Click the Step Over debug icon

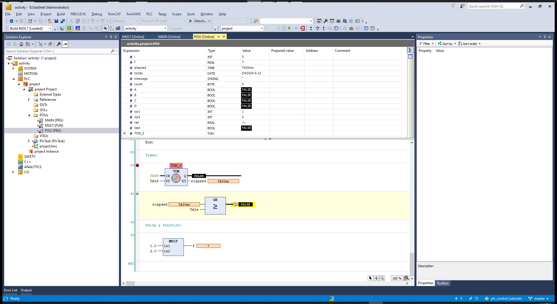coord(317,28)
